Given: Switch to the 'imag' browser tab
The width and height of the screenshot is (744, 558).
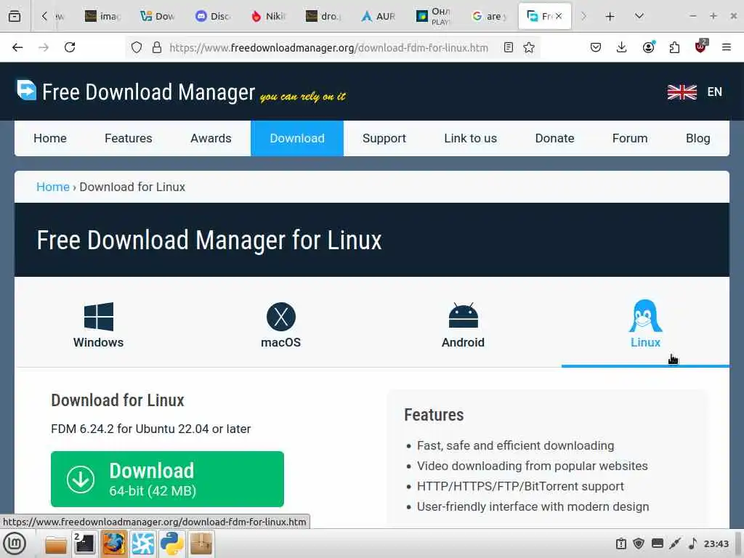Looking at the screenshot, I should pyautogui.click(x=102, y=16).
